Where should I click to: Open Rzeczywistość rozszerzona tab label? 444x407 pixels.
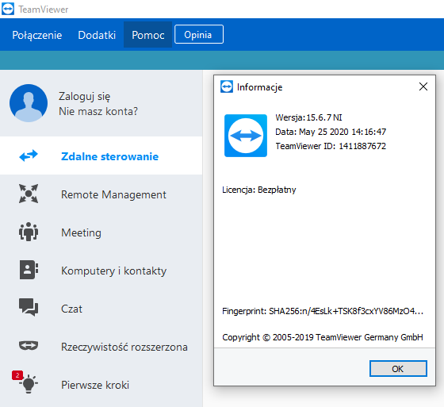click(124, 347)
